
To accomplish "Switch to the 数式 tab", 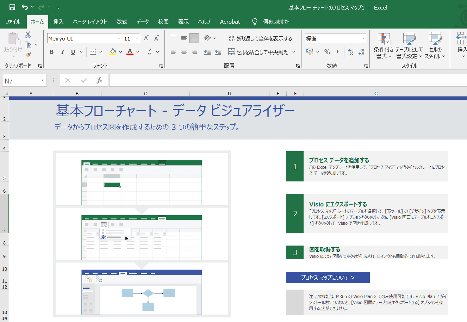I will pyautogui.click(x=122, y=22).
